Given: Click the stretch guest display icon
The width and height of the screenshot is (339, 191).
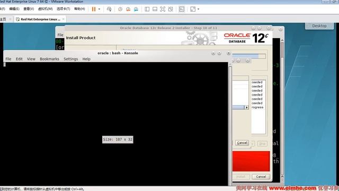Looking at the screenshot, I should (193, 9).
